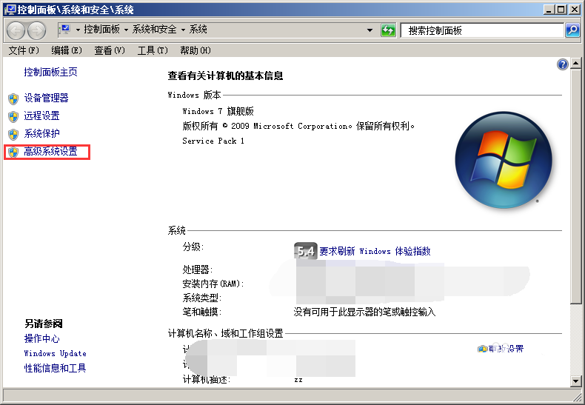The height and width of the screenshot is (405, 585).
Task: Open the 文件(F) menu
Action: tap(24, 50)
